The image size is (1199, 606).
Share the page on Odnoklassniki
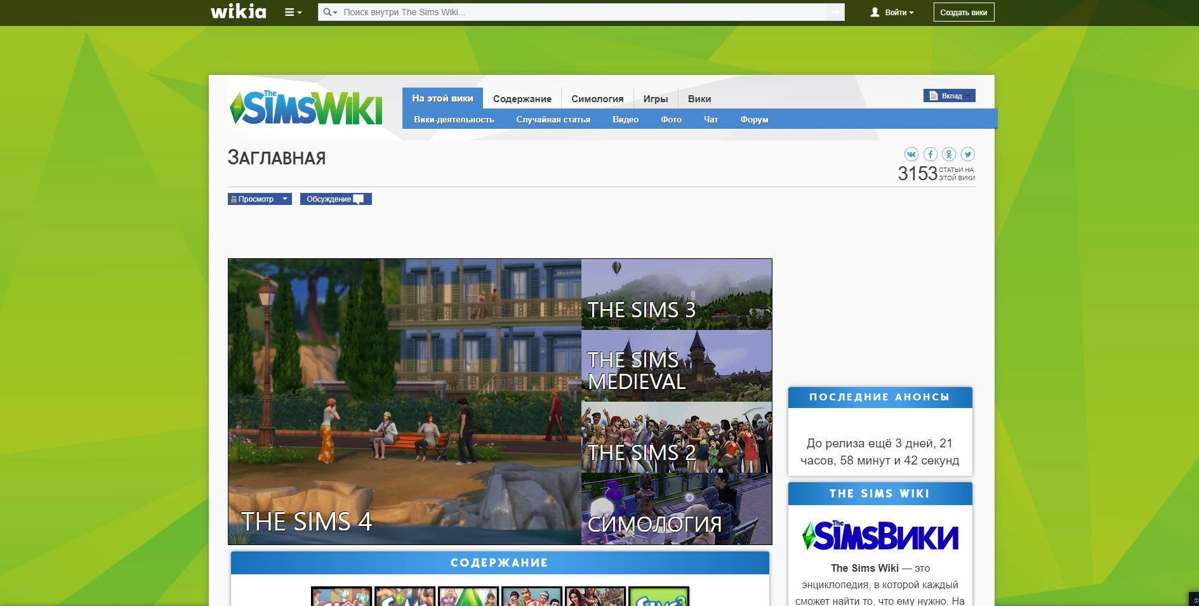949,154
